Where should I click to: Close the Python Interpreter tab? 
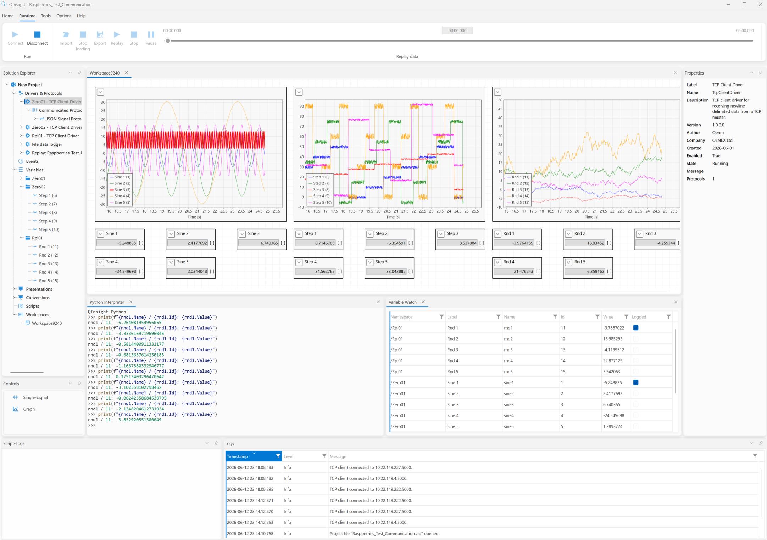(131, 302)
